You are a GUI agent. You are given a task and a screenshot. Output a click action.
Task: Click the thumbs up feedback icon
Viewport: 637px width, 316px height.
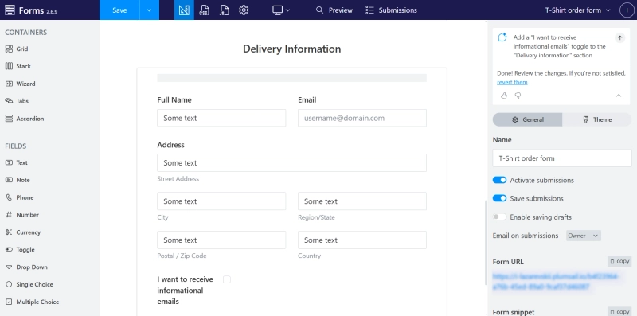coord(504,96)
